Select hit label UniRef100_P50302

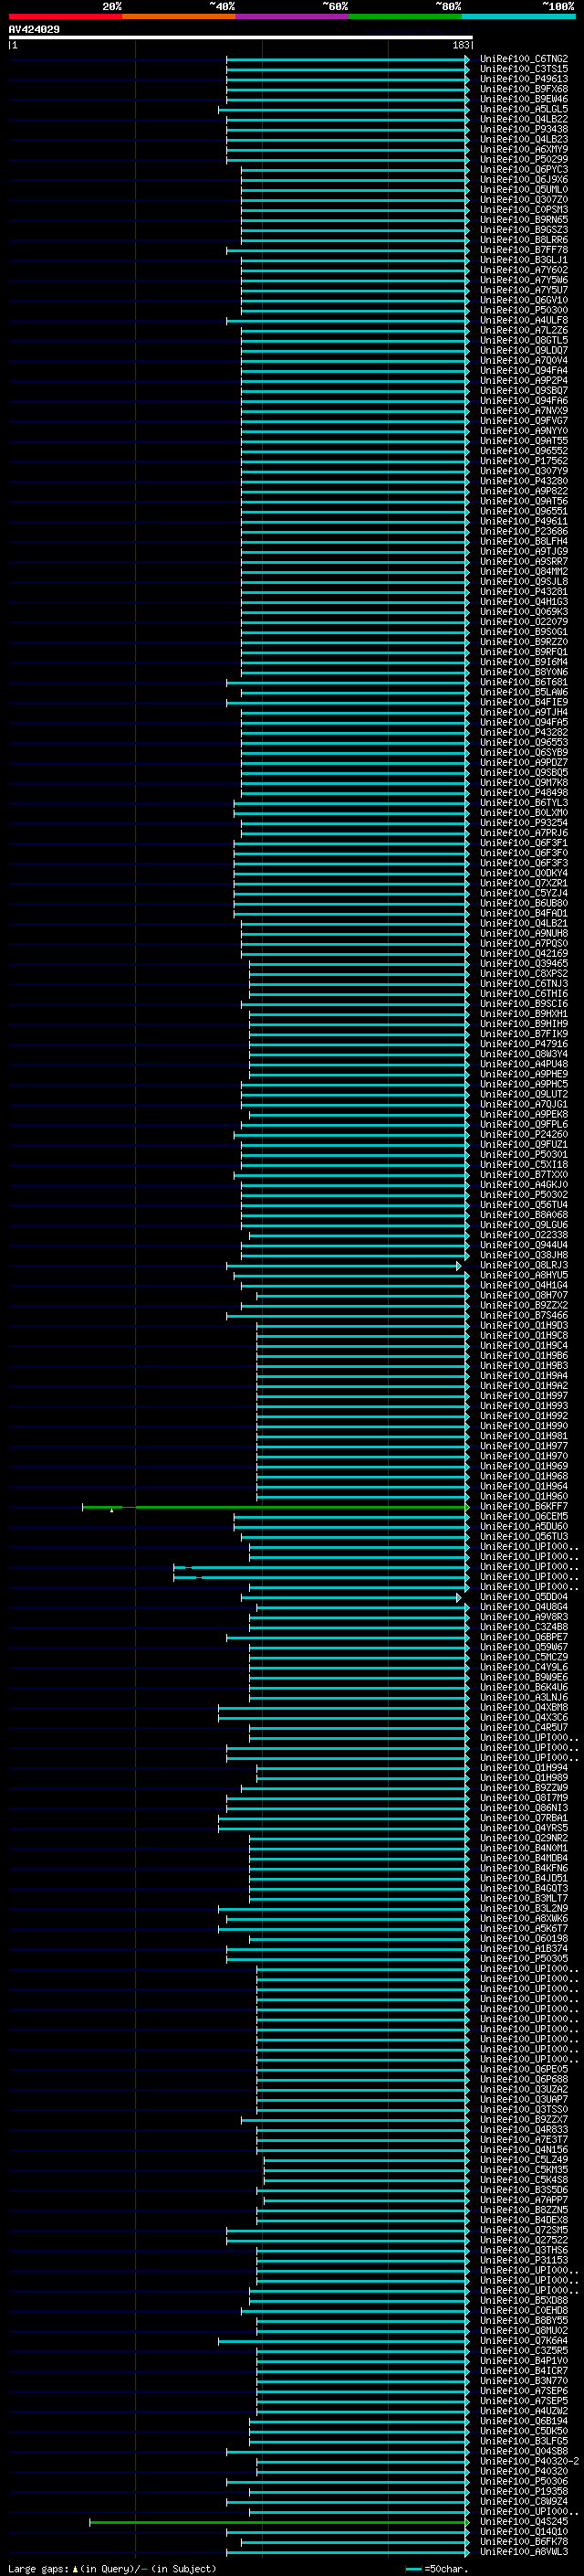point(524,1194)
